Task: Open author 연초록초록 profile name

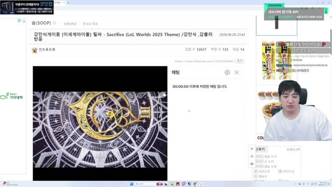Action: [47, 50]
